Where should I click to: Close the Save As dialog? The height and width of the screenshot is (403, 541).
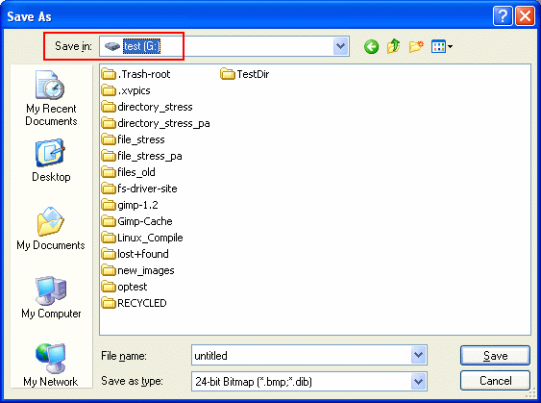525,16
